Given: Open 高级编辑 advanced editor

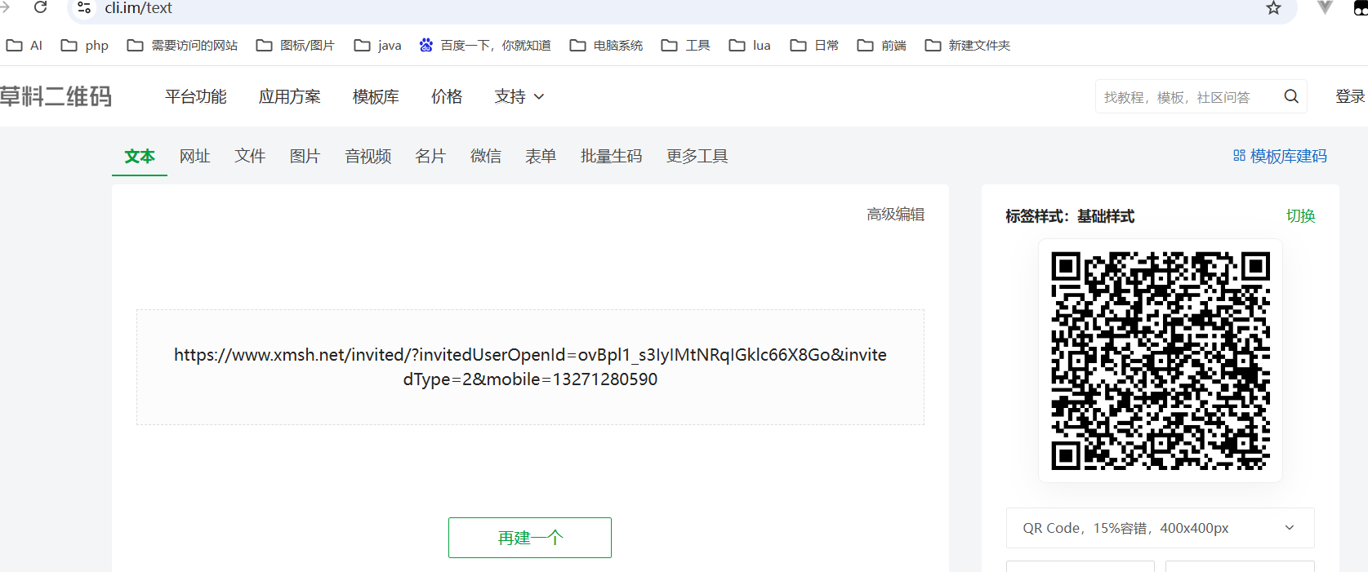Looking at the screenshot, I should [896, 215].
